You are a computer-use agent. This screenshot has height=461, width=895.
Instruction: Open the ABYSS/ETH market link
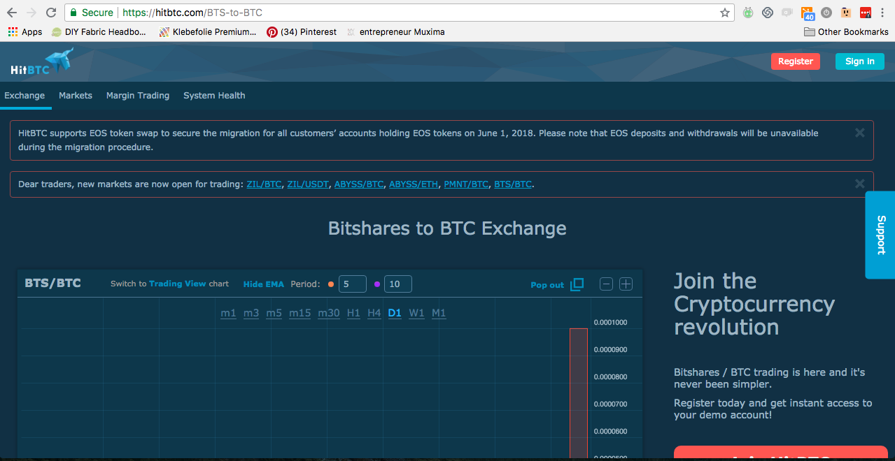414,184
